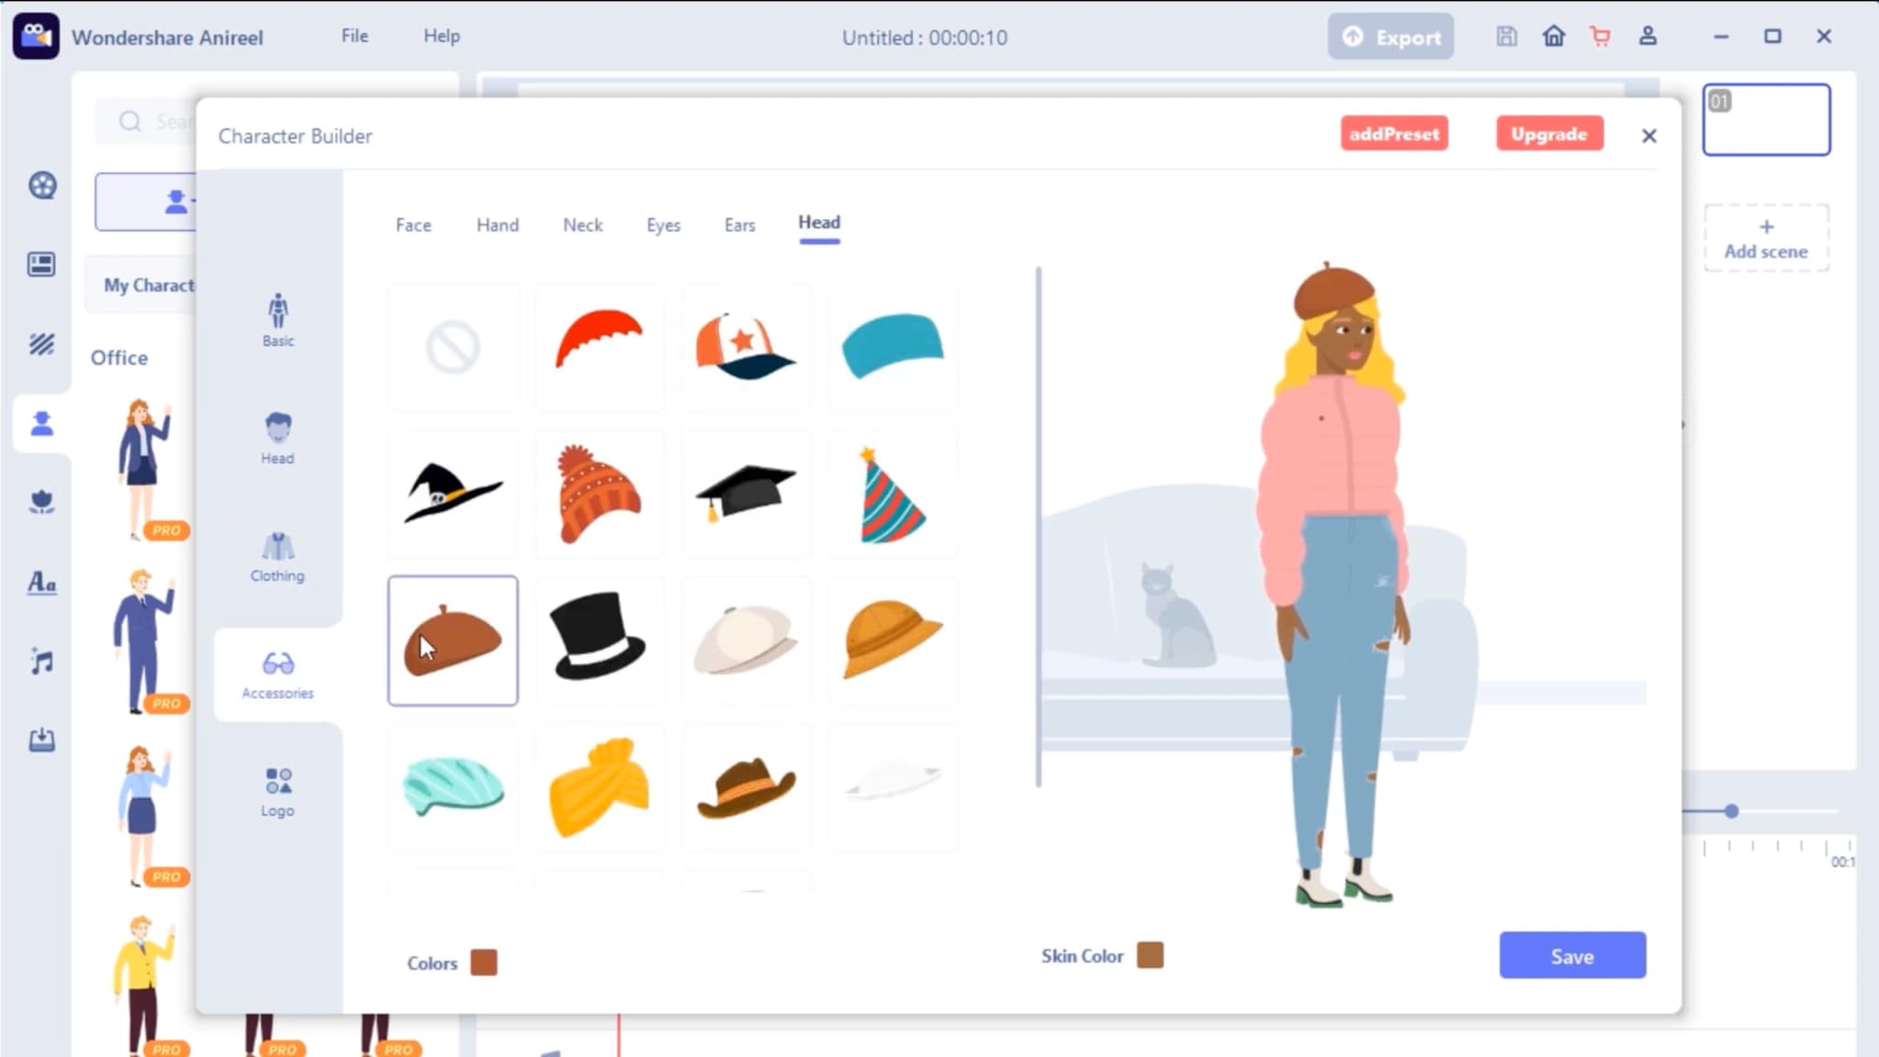The image size is (1879, 1057).
Task: Open the Logo category
Action: (277, 791)
